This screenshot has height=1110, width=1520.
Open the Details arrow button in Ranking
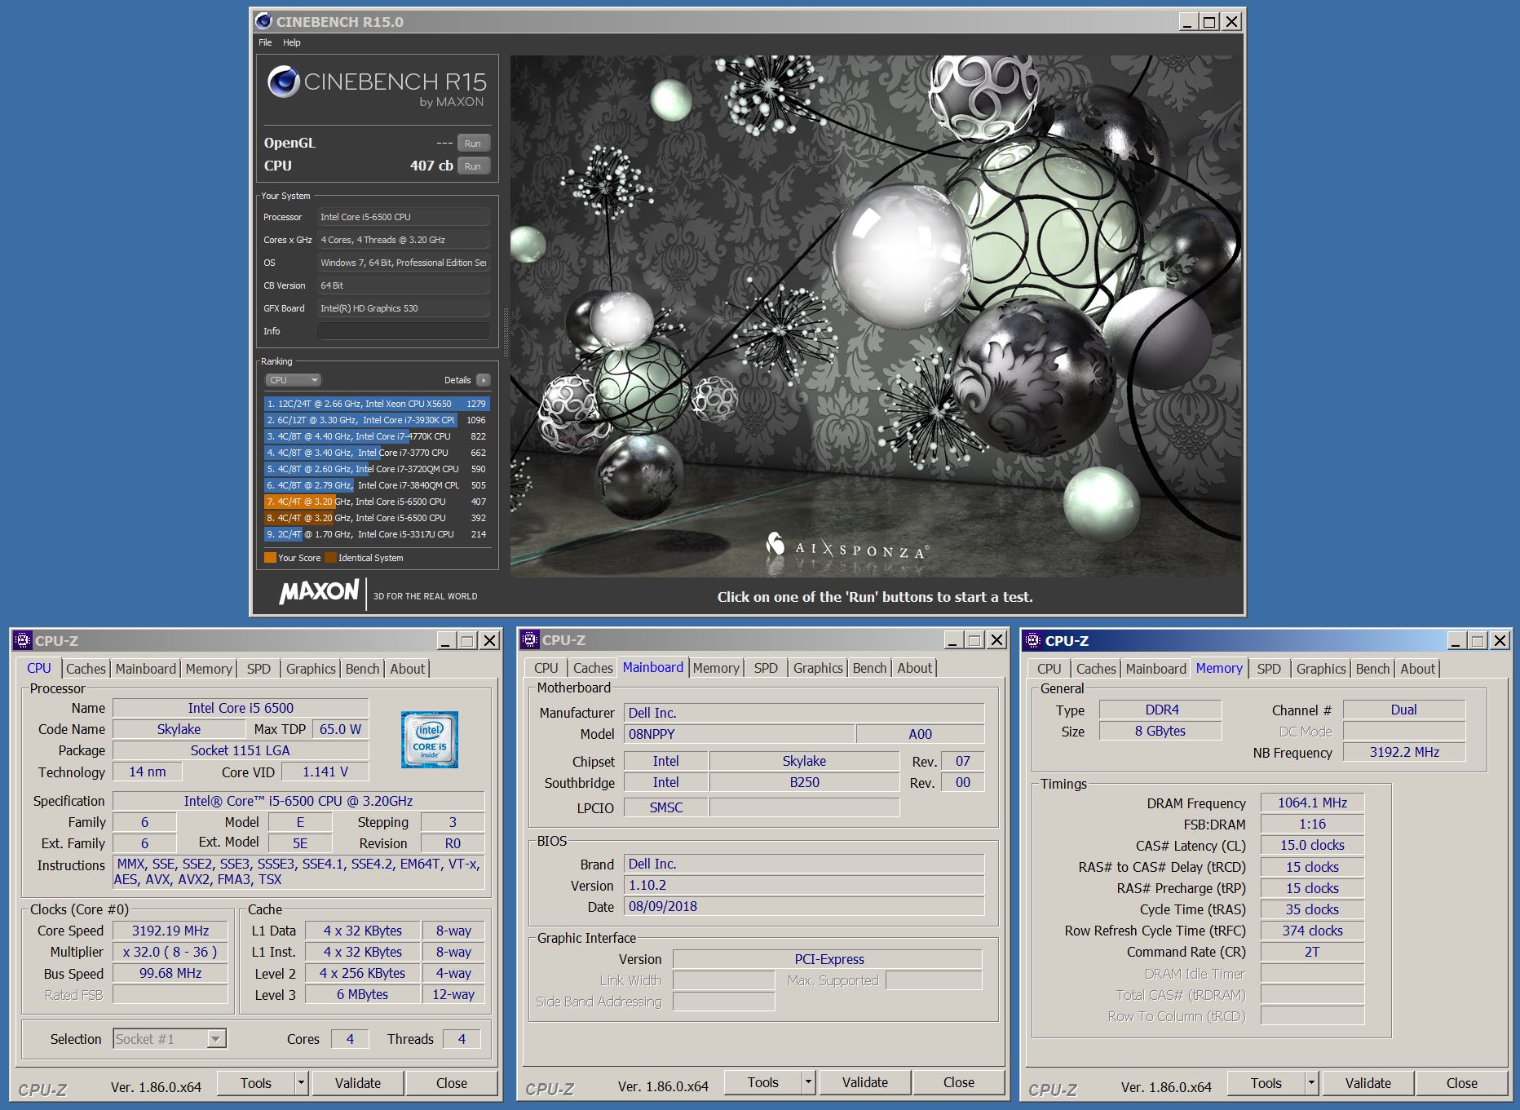[483, 380]
